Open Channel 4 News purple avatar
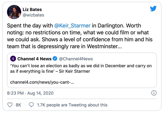Screen dimensions: 164x113 click(13, 59)
